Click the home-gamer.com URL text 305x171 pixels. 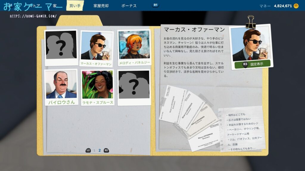click(33, 16)
